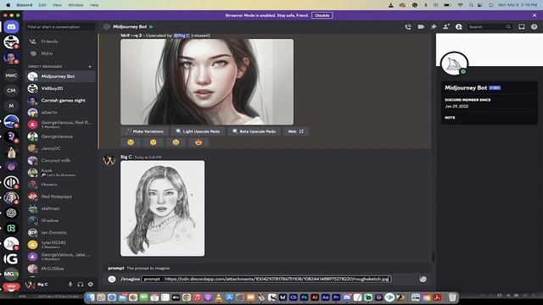Open the Help menu in menu bar

point(94,5)
